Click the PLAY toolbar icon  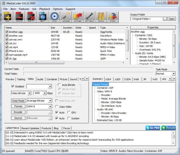click(x=54, y=17)
